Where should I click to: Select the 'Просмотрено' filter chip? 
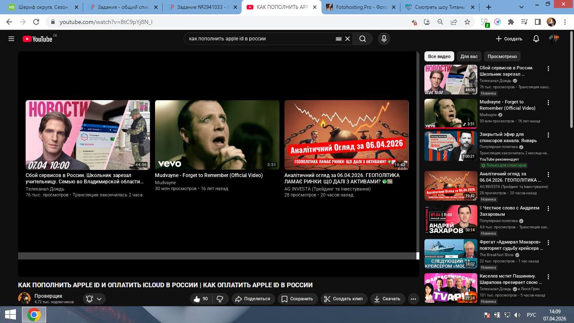pyautogui.click(x=502, y=56)
